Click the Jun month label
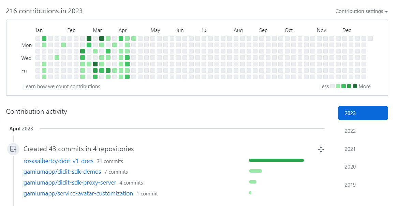The width and height of the screenshot is (397, 206). click(180, 30)
